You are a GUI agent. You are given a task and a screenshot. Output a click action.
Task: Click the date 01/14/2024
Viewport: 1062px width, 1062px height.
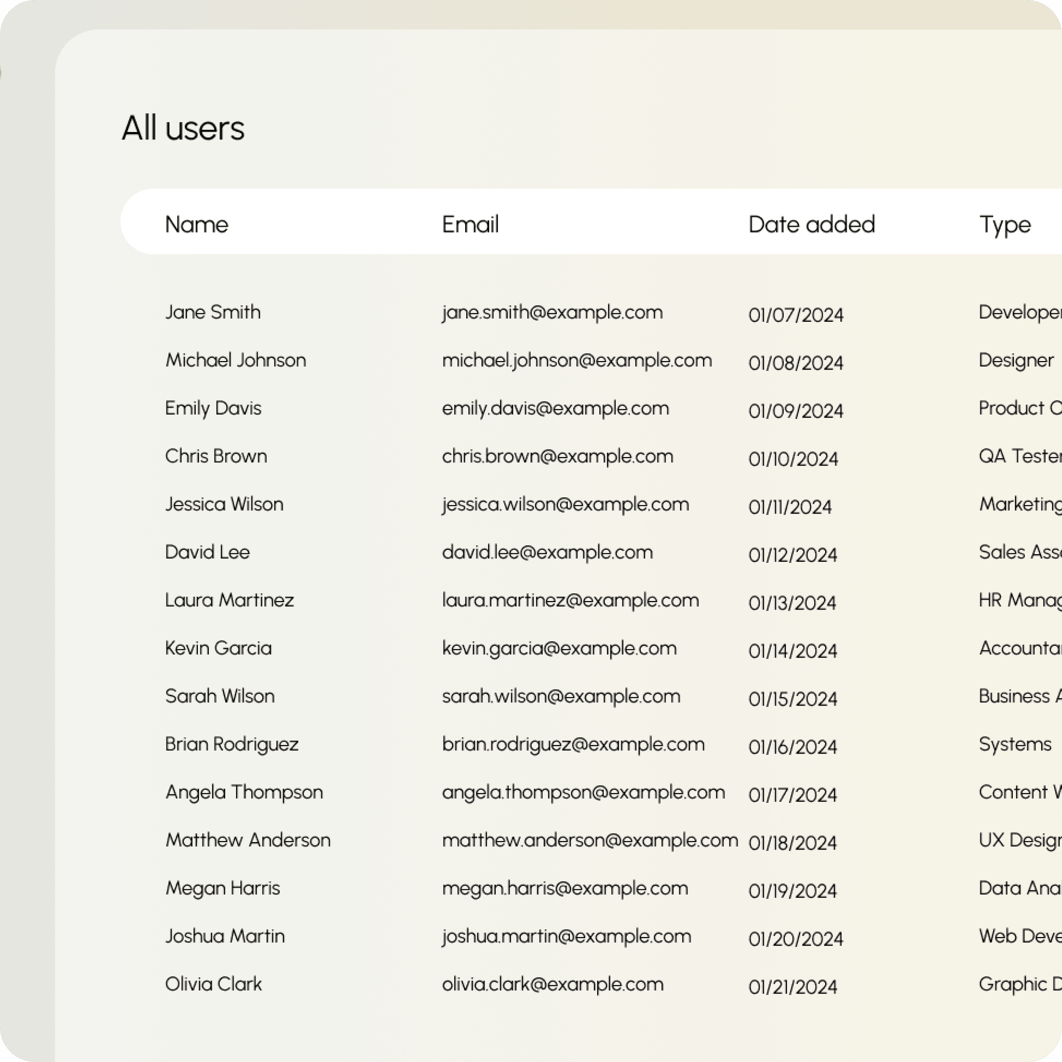(793, 651)
